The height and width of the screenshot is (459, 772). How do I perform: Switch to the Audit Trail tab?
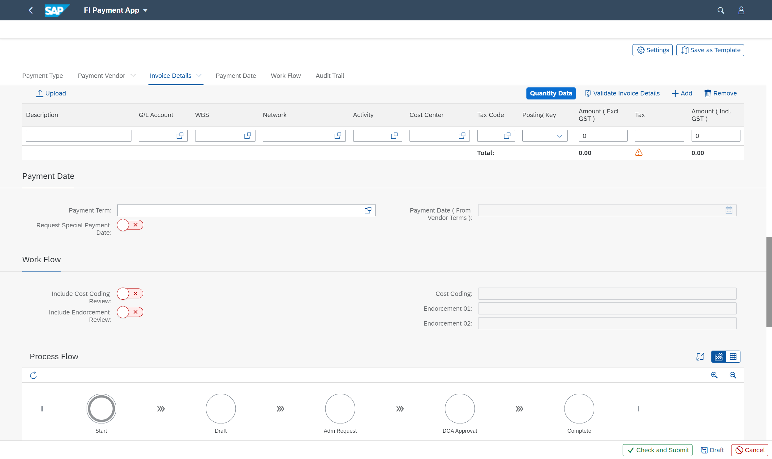pos(329,75)
